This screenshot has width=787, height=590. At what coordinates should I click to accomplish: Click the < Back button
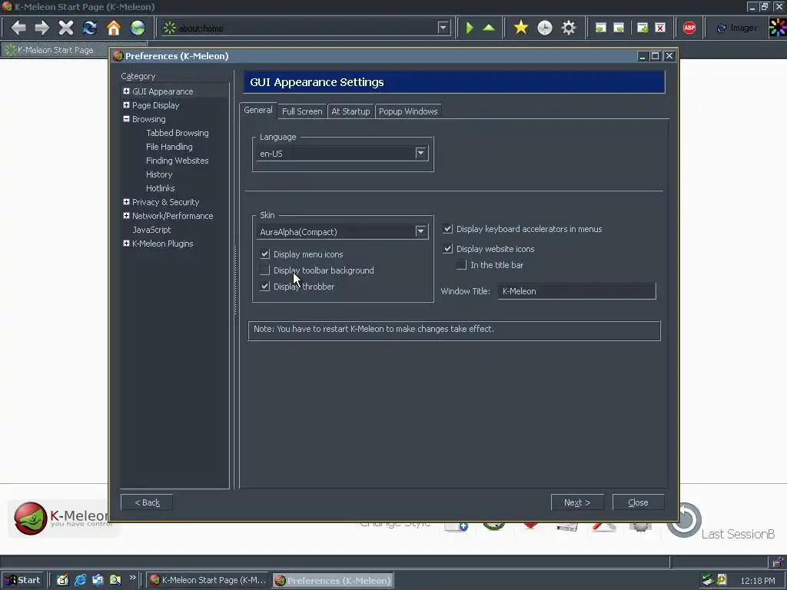coord(147,502)
